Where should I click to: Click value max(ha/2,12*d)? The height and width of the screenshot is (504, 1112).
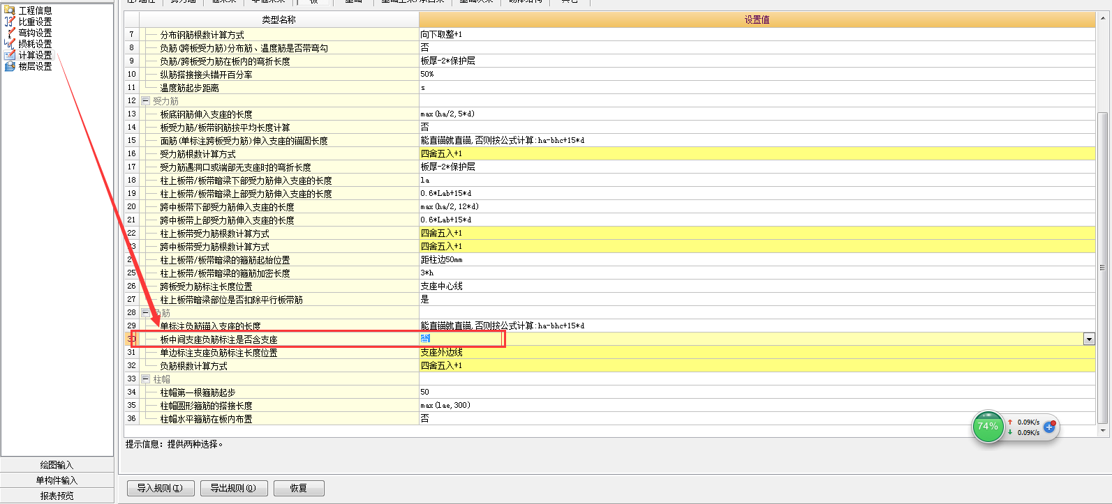pos(450,206)
